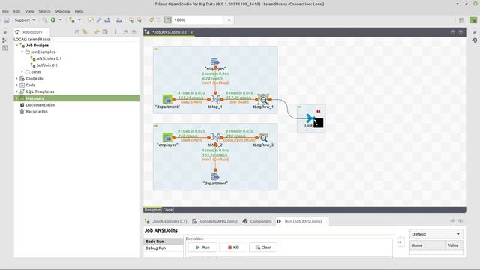The height and width of the screenshot is (270, 480).
Task: Open the View menu
Action: 29,11
